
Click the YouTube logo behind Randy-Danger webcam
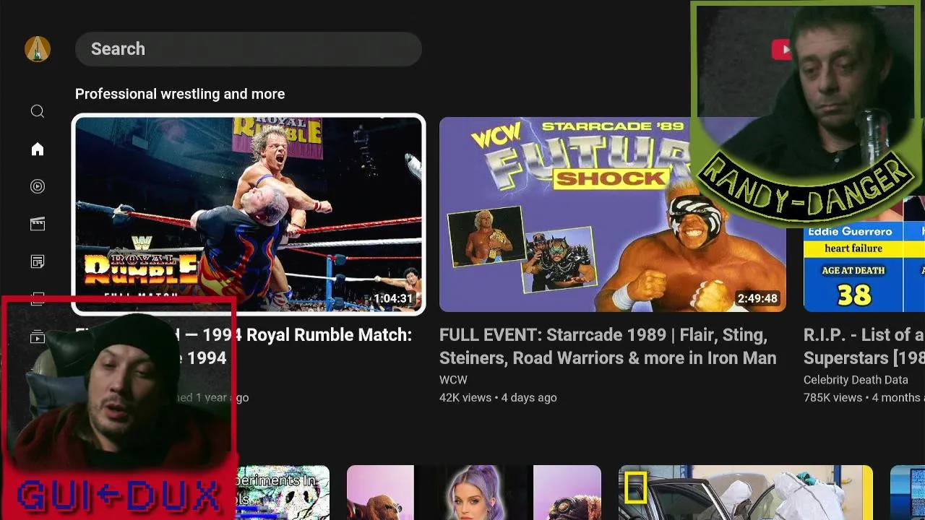tap(782, 49)
